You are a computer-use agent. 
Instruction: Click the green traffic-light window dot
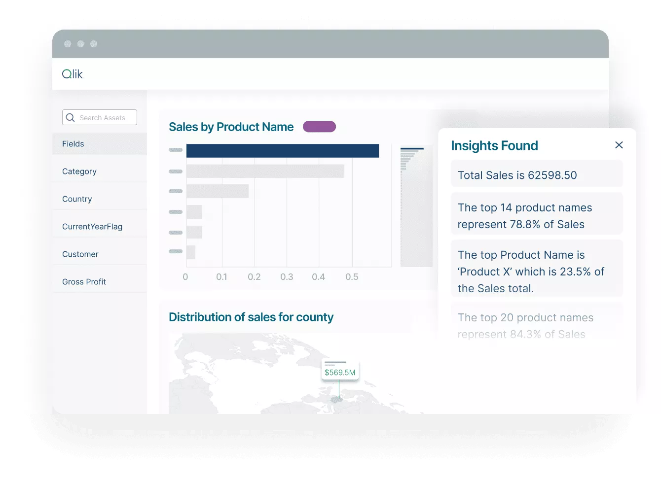[x=94, y=43]
